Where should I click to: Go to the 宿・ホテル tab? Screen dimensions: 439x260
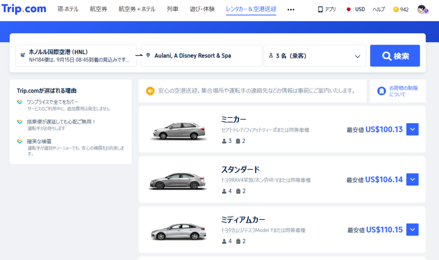68,9
